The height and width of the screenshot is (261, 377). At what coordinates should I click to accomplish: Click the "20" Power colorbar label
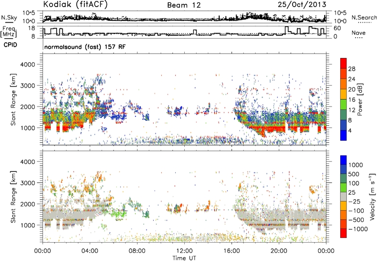point(352,90)
